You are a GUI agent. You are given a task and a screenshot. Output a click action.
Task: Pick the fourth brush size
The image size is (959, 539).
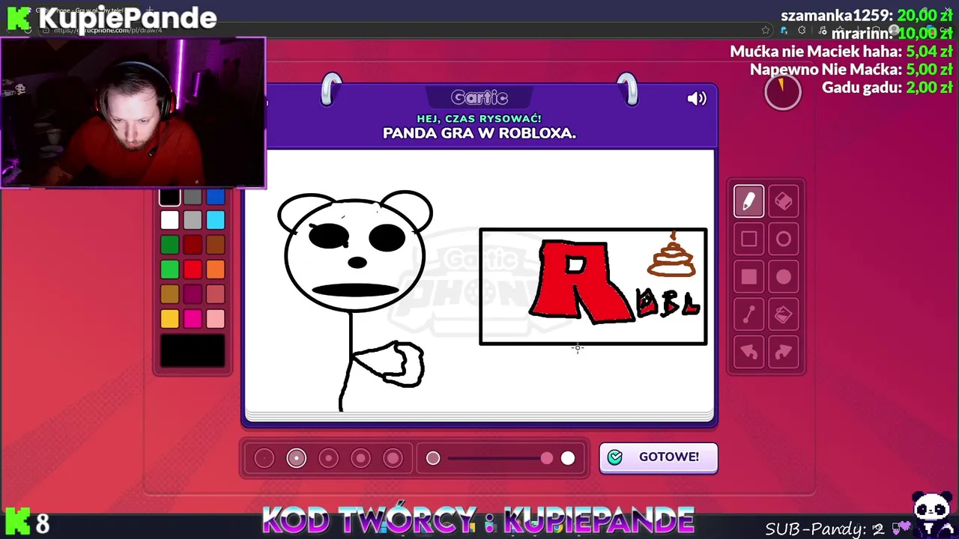(x=360, y=458)
